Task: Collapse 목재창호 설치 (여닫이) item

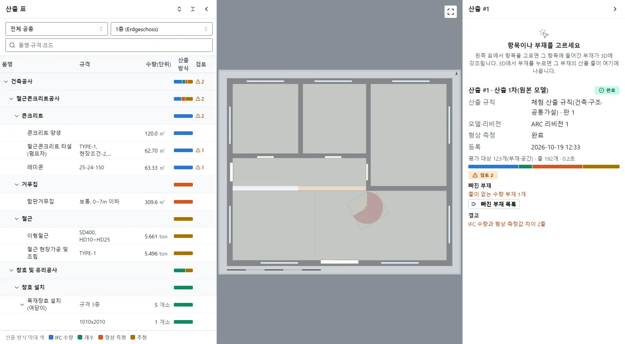Action: pyautogui.click(x=22, y=305)
